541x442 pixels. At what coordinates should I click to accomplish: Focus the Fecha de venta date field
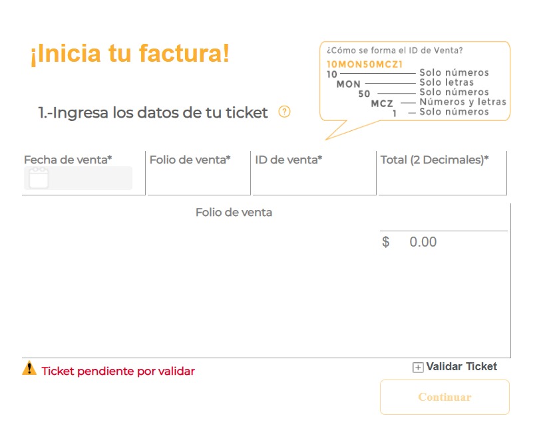(x=78, y=178)
